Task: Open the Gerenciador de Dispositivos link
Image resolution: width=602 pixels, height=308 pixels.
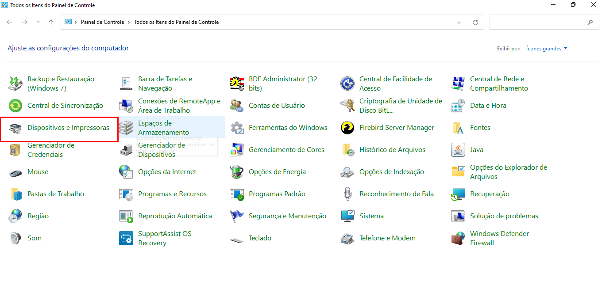Action: pyautogui.click(x=162, y=150)
